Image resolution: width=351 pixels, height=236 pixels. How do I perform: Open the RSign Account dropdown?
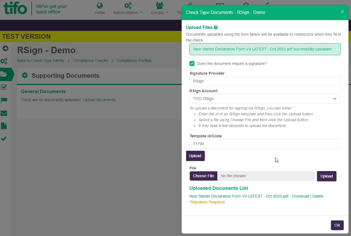[265, 99]
